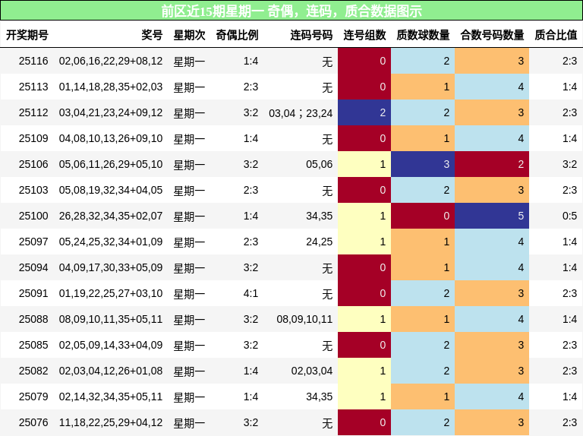The image size is (583, 436).
Task: Select the 连码号码 cell 03,04；23,24
Action: 301,112
